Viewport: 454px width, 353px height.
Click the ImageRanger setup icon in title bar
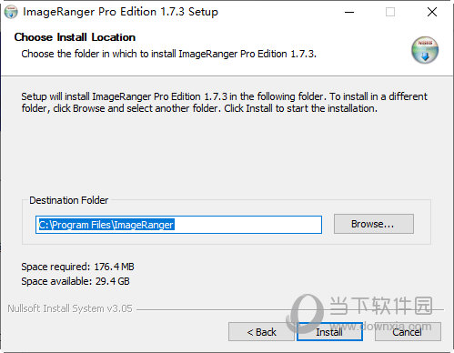tap(11, 12)
